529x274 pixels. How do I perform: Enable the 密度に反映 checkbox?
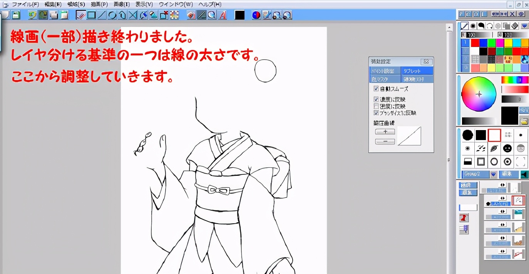pos(376,106)
